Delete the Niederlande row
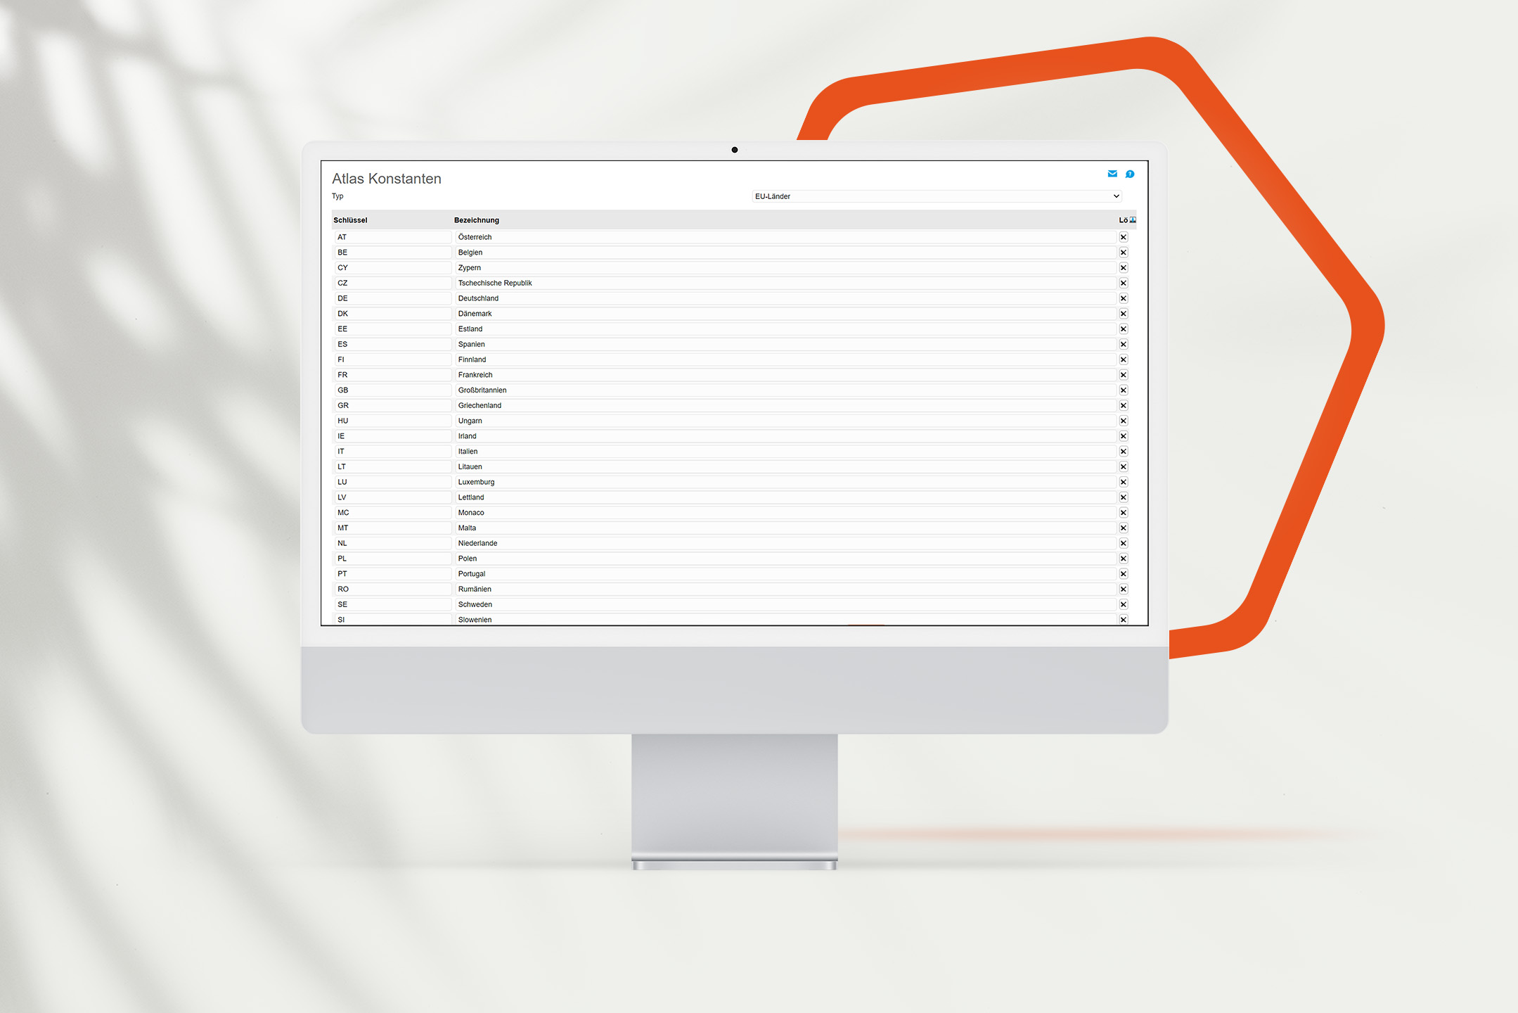The width and height of the screenshot is (1518, 1013). click(x=1124, y=543)
